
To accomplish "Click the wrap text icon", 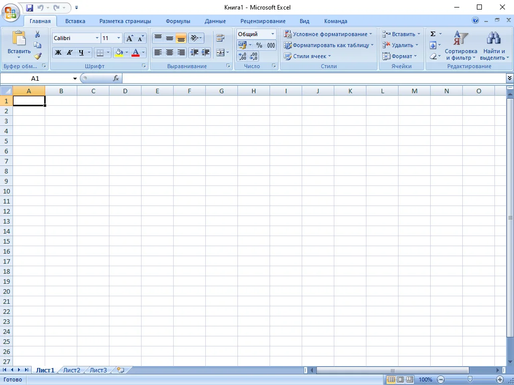I will coord(220,38).
